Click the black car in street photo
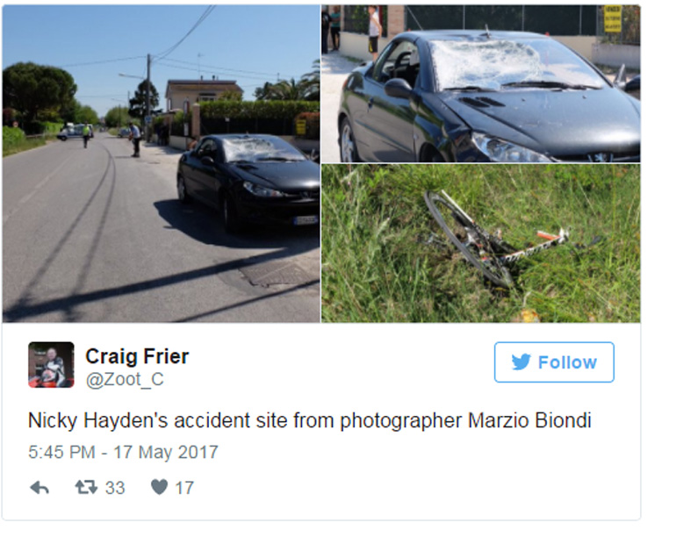The height and width of the screenshot is (544, 676). tap(248, 182)
